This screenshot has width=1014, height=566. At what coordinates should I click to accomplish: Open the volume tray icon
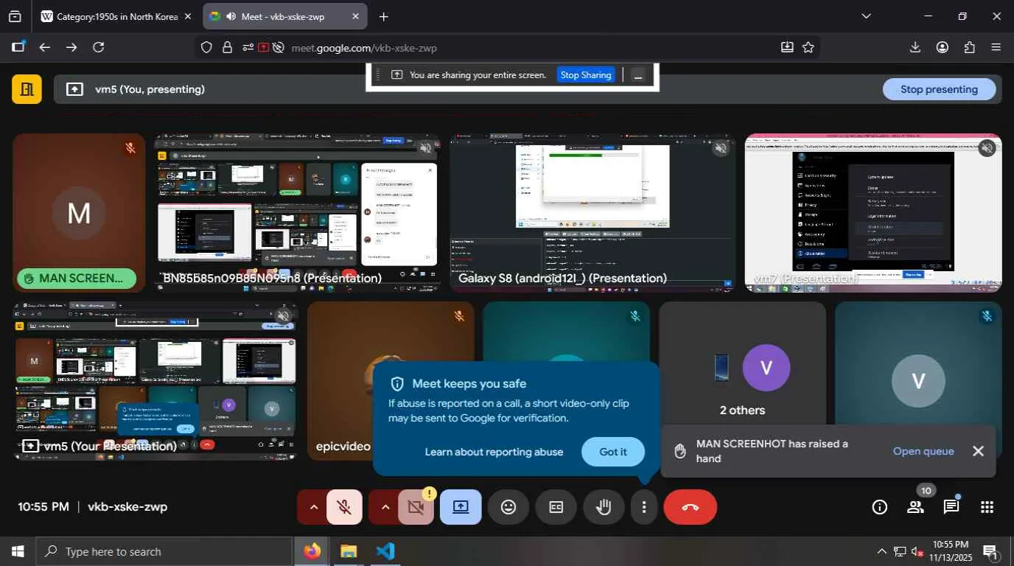click(917, 551)
